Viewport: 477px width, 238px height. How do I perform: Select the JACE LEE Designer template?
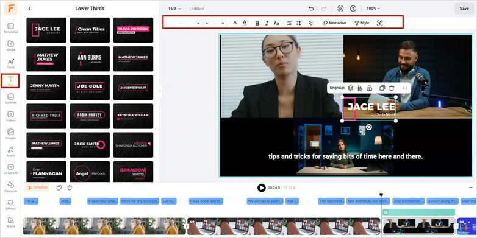pos(46,30)
